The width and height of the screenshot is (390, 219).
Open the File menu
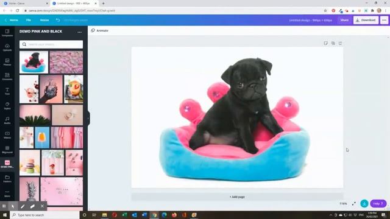[29, 20]
